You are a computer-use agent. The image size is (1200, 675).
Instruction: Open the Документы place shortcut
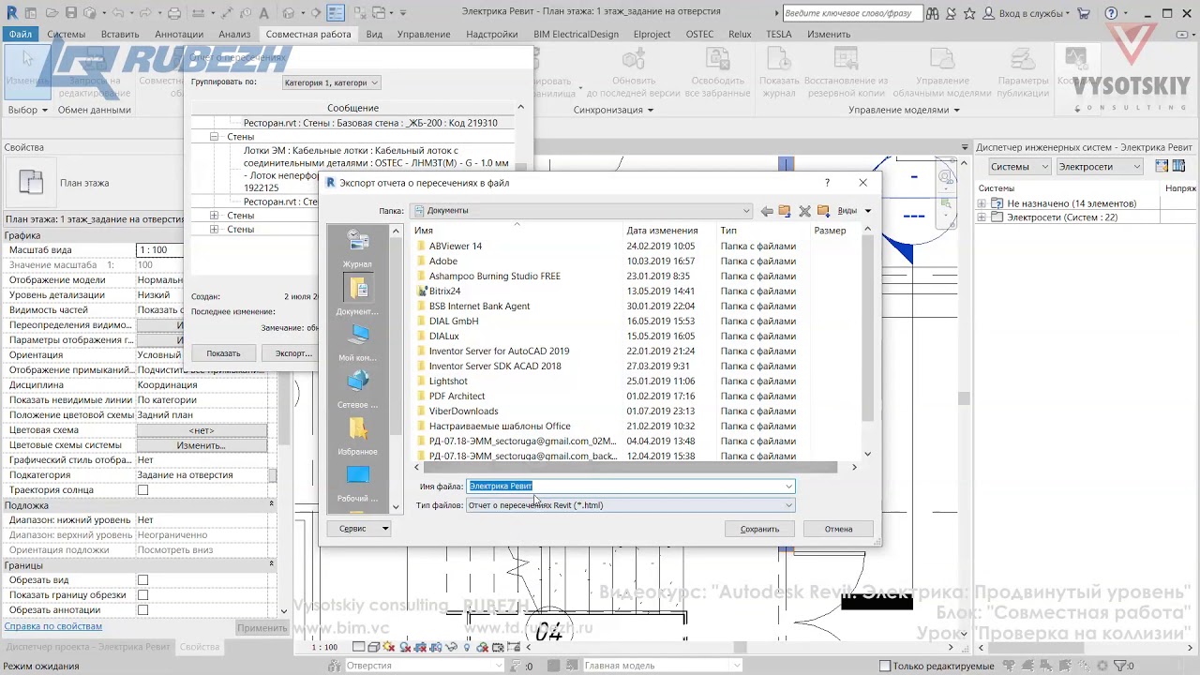pyautogui.click(x=357, y=296)
